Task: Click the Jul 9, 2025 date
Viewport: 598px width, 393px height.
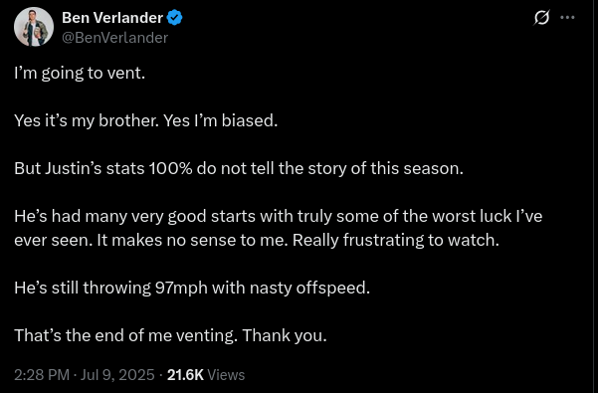Action: (x=117, y=375)
